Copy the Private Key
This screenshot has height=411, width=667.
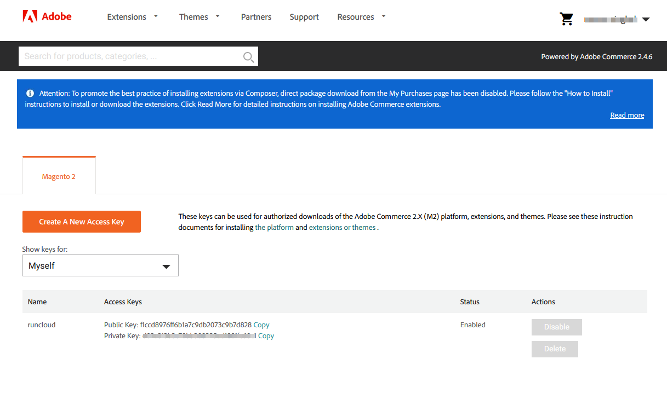coord(266,336)
